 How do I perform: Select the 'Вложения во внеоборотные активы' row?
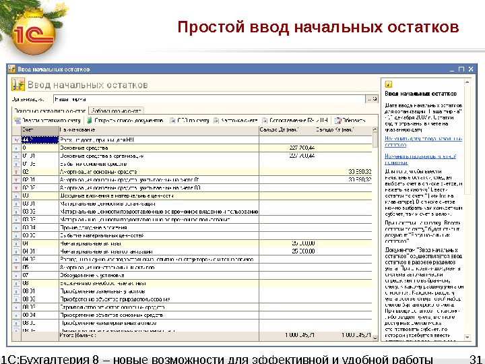pos(193,283)
